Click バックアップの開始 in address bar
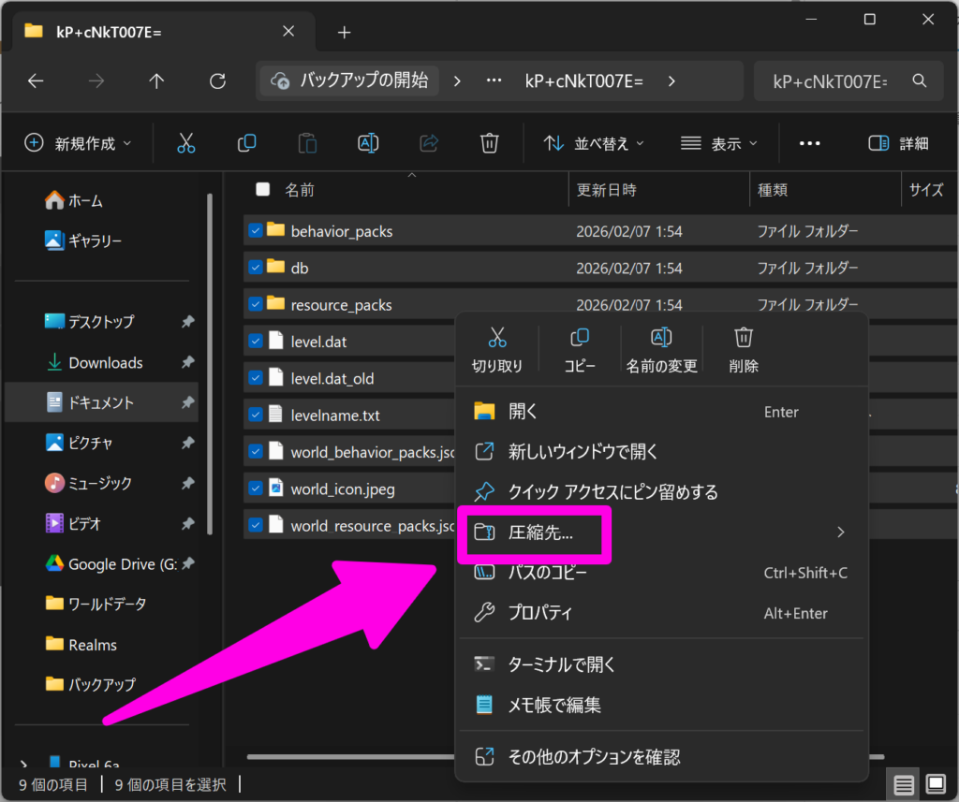959x802 pixels. 351,80
